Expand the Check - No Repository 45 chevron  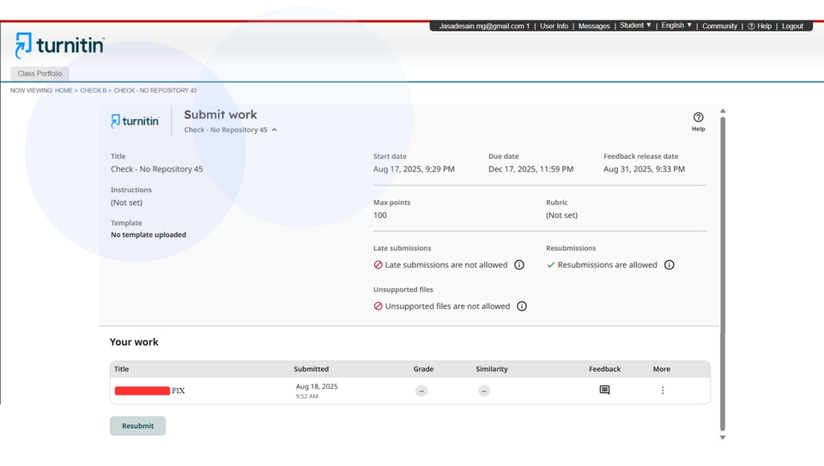coord(275,130)
